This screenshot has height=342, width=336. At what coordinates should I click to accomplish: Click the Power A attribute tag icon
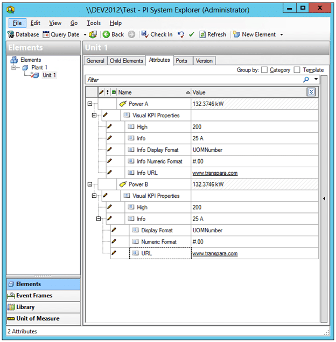(122, 104)
